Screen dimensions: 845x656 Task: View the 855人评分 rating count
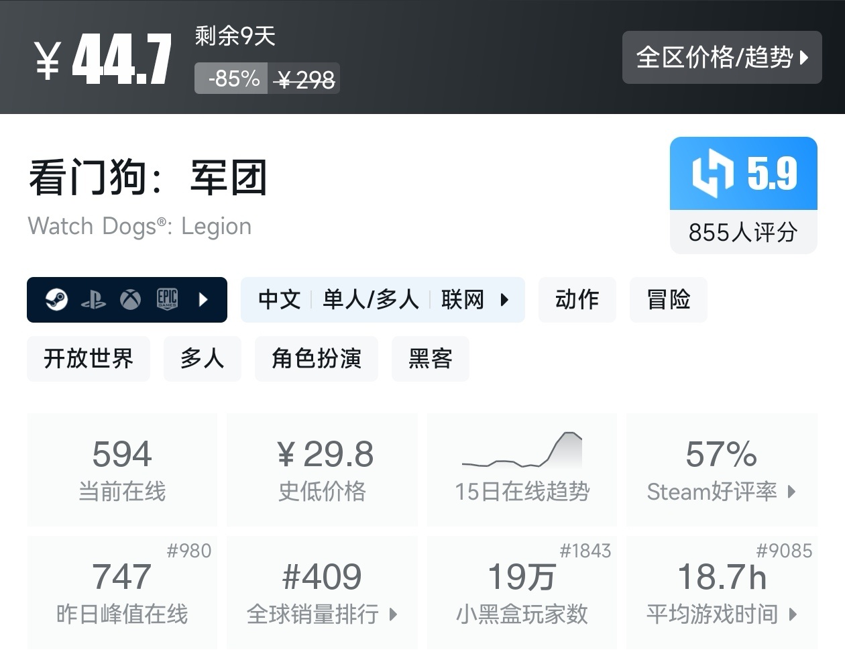click(743, 233)
